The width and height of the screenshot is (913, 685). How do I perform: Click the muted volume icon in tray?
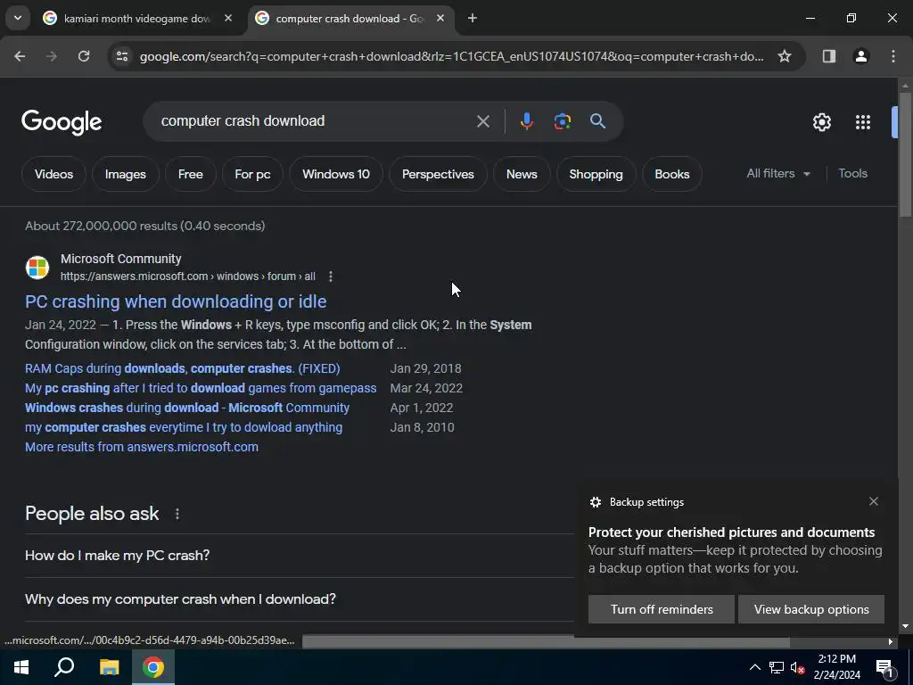pyautogui.click(x=797, y=667)
